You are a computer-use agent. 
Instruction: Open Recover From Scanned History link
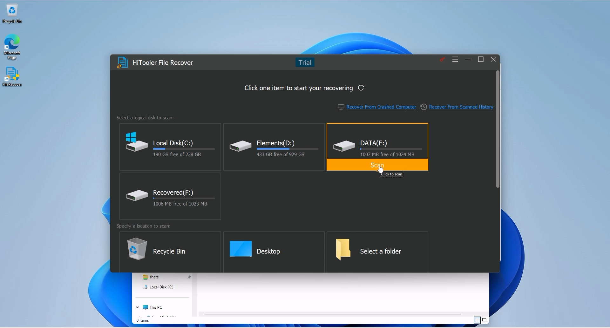(x=461, y=107)
